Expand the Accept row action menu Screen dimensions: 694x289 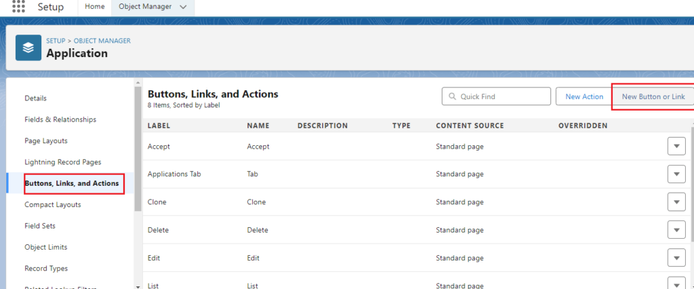point(676,147)
